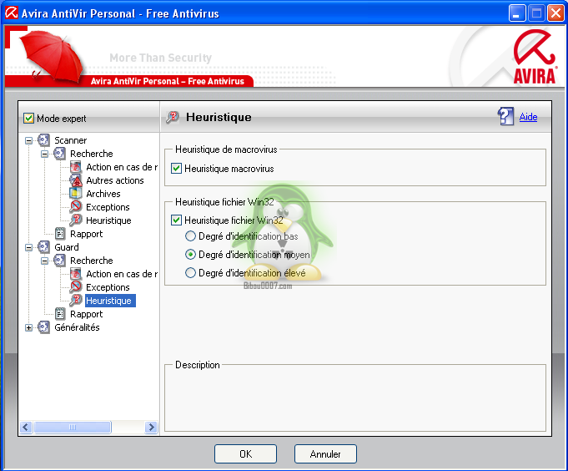
Task: Collapse Recherche node under Guard
Action: [44, 261]
